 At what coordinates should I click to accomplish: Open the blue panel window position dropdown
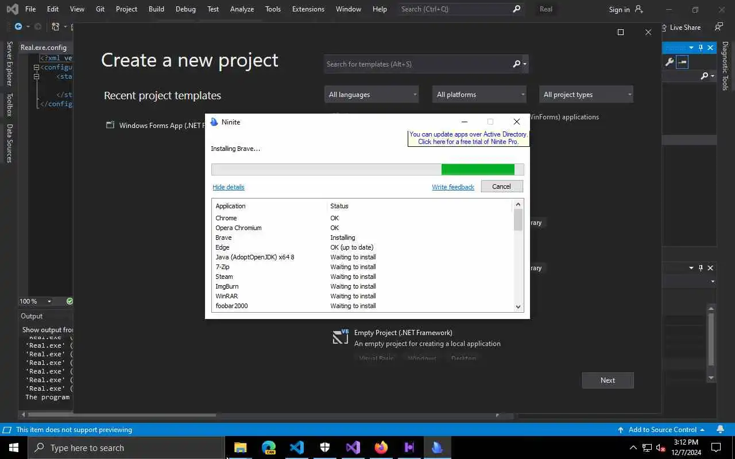[x=691, y=48]
